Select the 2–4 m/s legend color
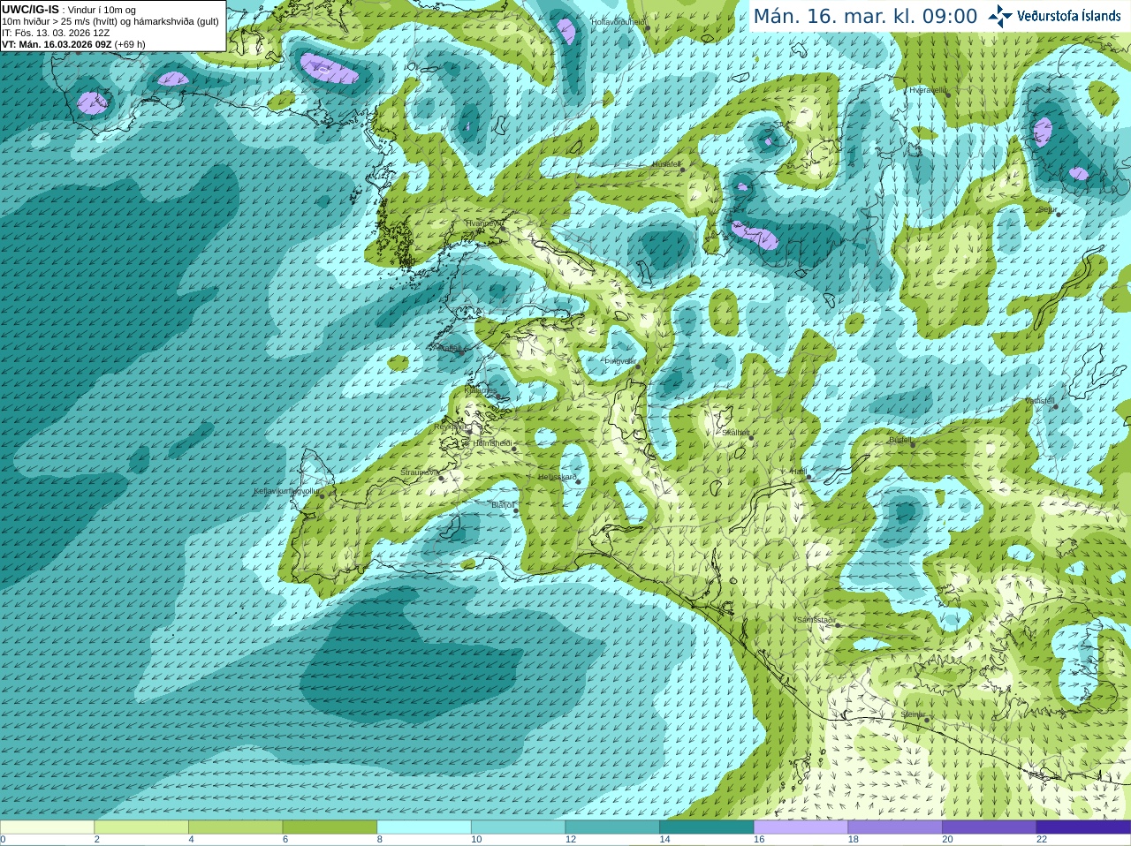Viewport: 1131px width, 846px height. [141, 827]
